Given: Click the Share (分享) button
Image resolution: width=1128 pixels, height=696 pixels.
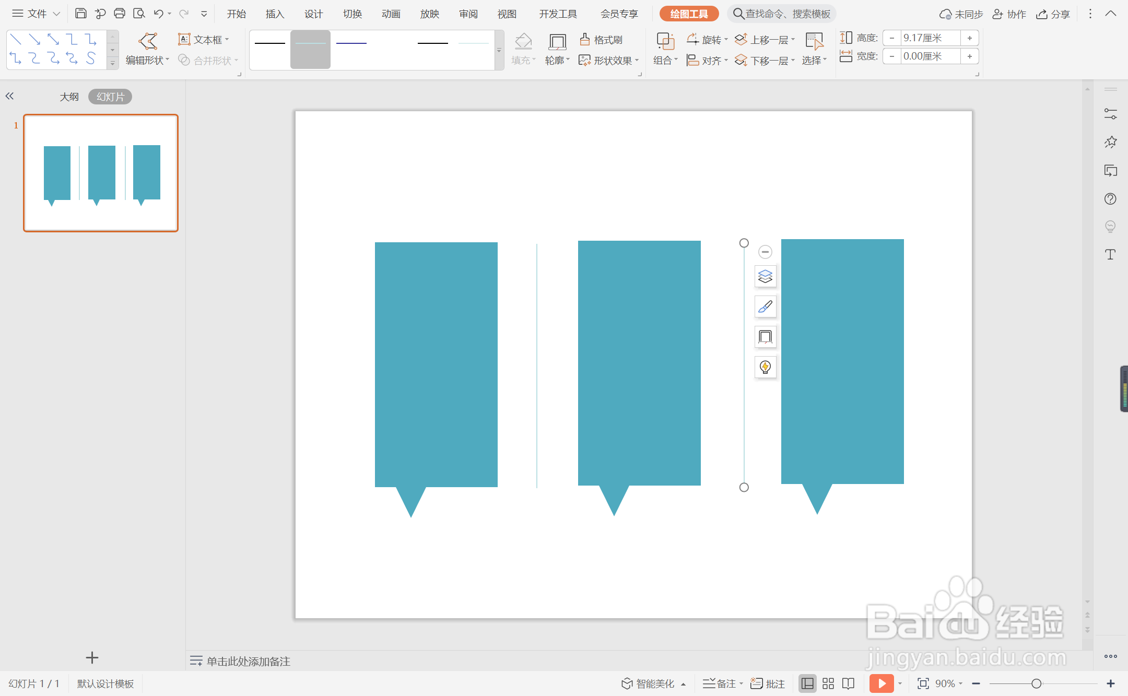Looking at the screenshot, I should [x=1053, y=14].
